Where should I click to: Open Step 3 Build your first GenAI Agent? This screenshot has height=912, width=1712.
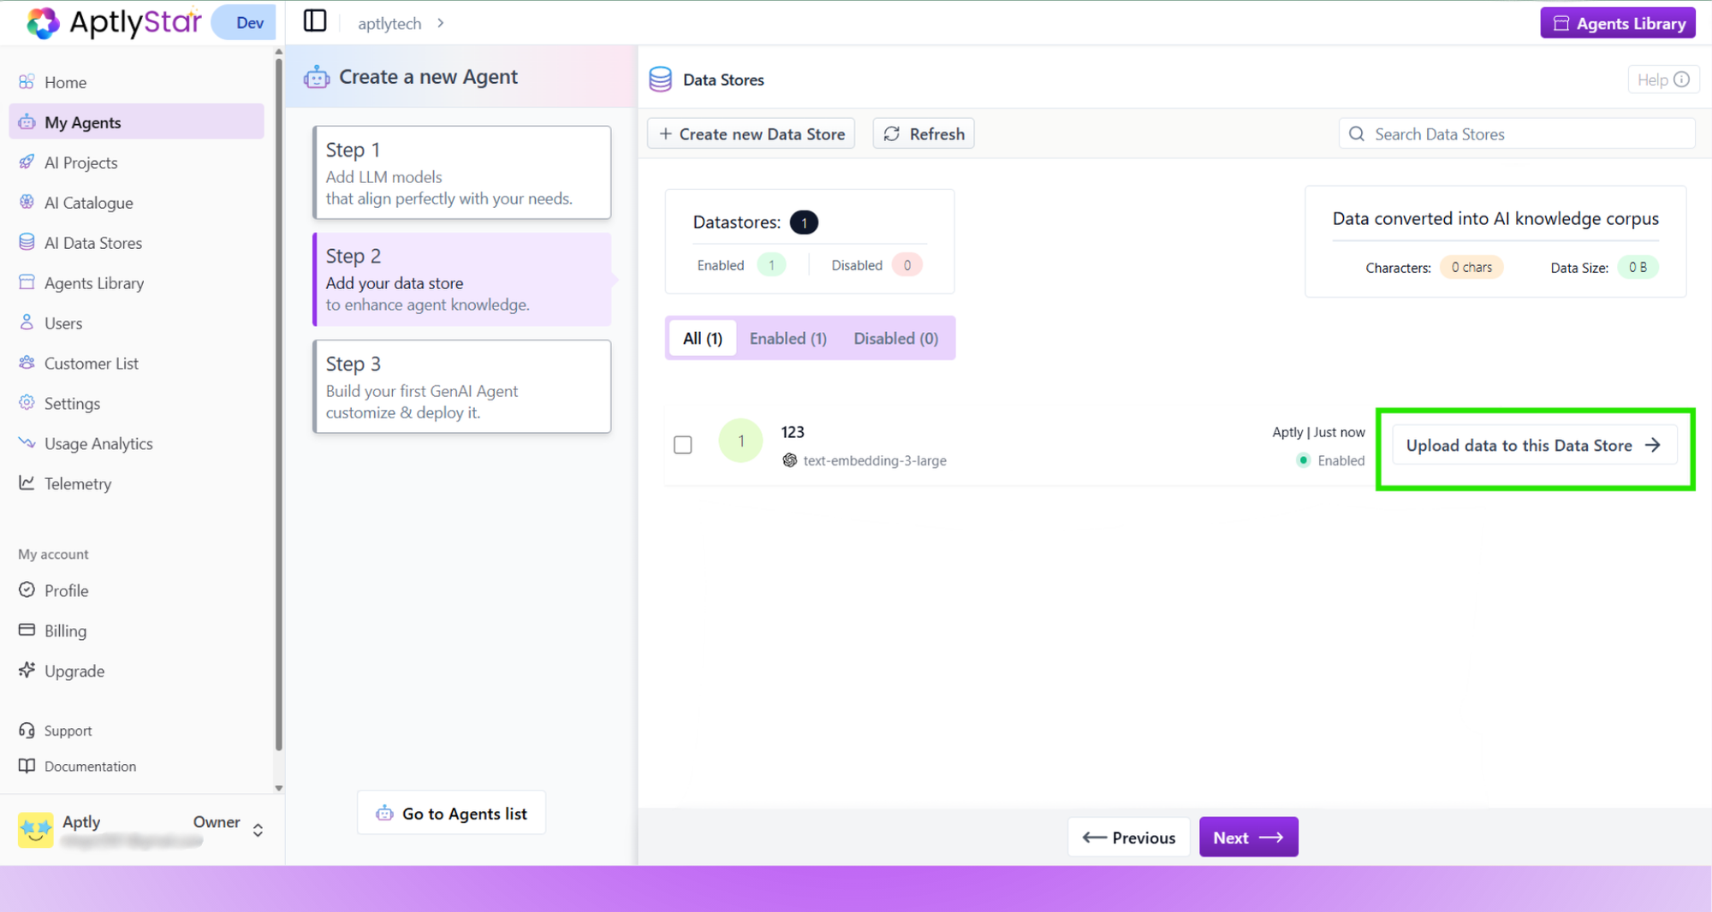click(x=461, y=387)
